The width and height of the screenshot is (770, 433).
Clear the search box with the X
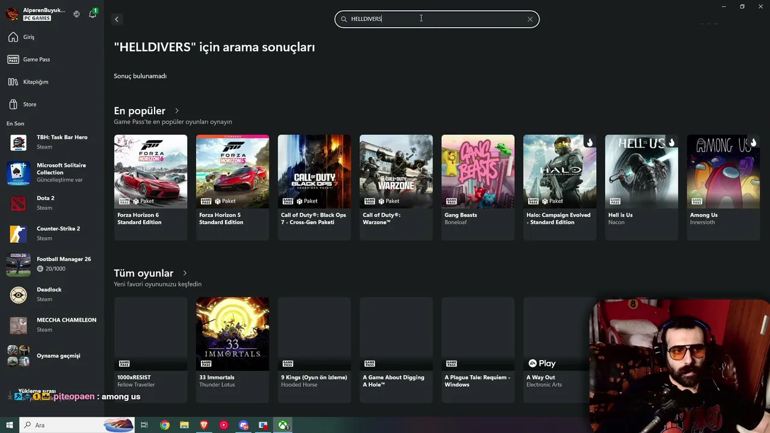coord(530,19)
